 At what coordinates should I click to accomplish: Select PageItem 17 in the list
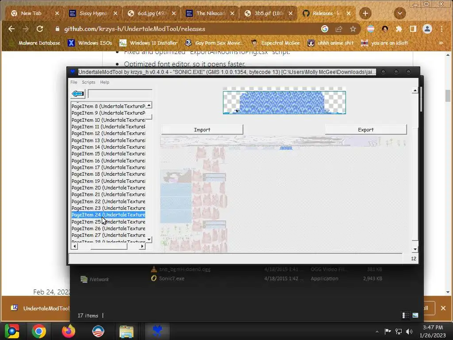coord(108,167)
